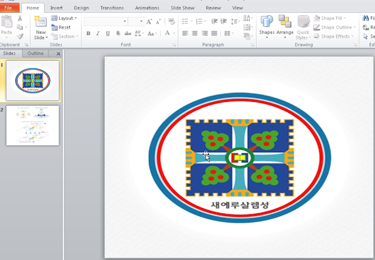This screenshot has height=260, width=375.
Task: Click the Select cursor icon
Action: point(366,36)
